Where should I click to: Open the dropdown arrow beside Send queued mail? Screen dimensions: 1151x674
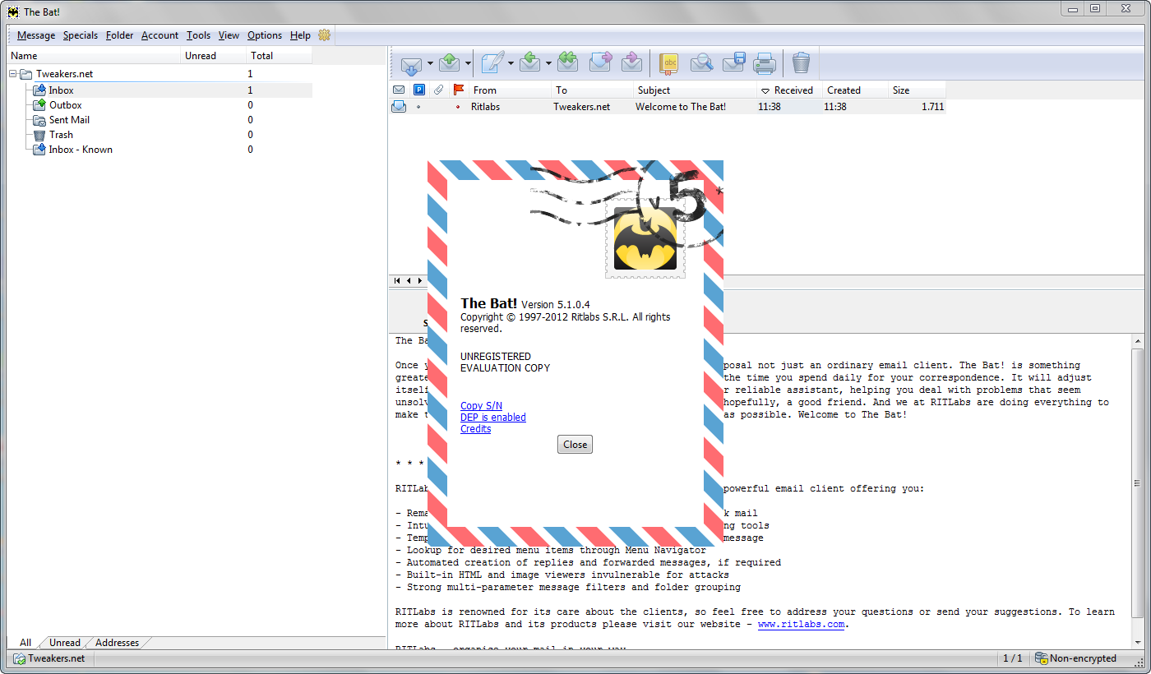[x=468, y=63]
